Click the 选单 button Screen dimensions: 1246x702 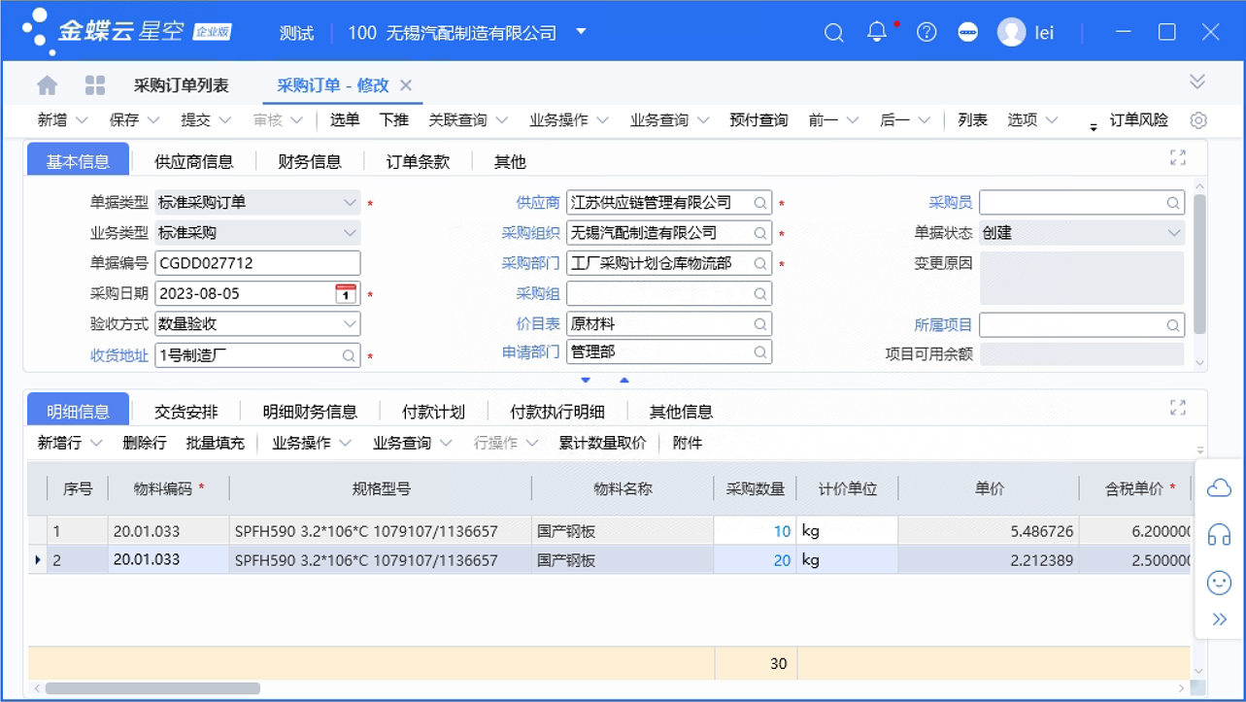(x=345, y=120)
